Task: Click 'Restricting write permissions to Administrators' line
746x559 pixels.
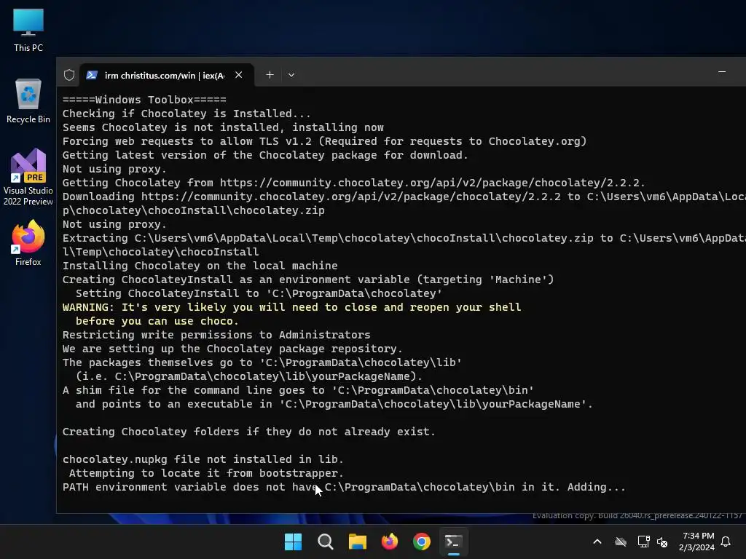Action: 216,335
